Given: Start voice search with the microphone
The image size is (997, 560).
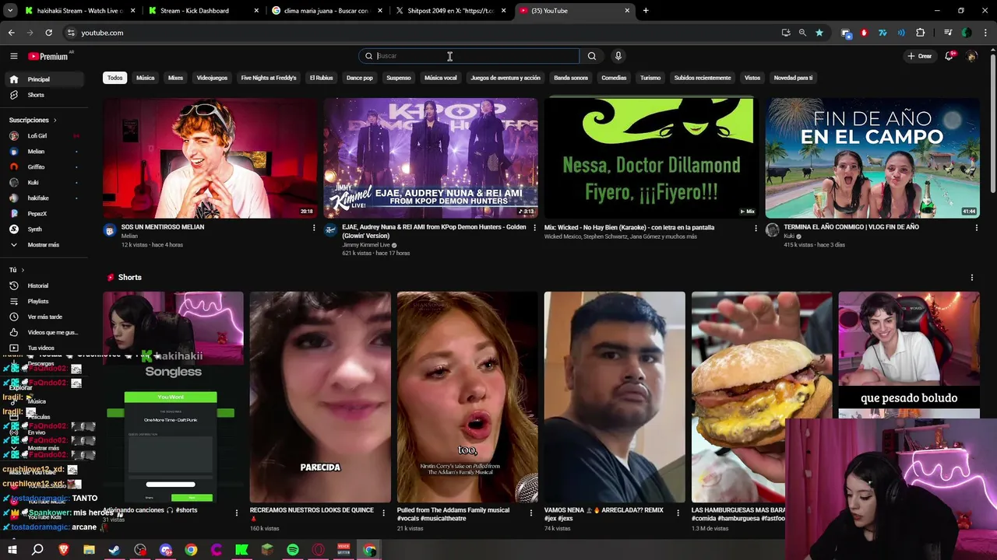Looking at the screenshot, I should [618, 56].
